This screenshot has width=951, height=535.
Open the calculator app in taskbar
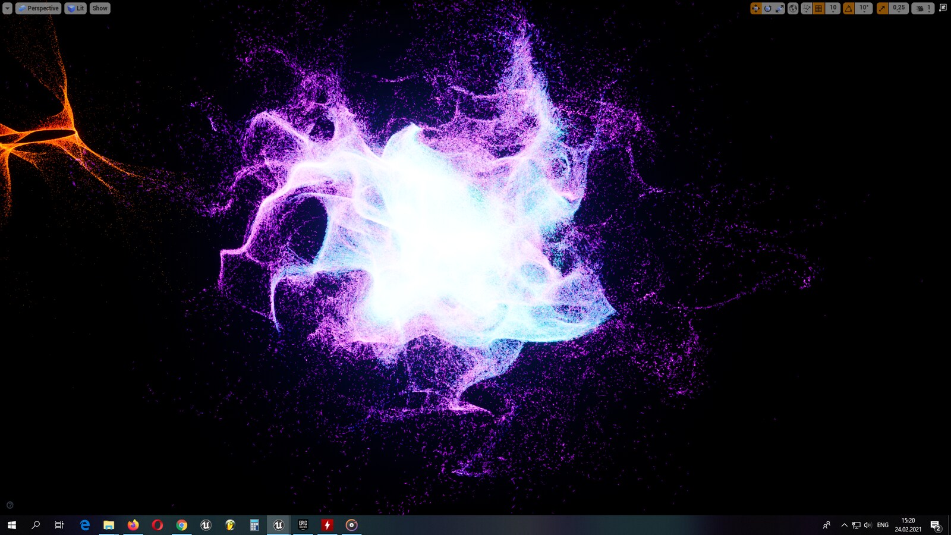[254, 525]
